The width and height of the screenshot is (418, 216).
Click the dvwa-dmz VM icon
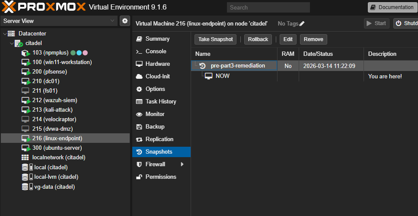tap(26, 129)
